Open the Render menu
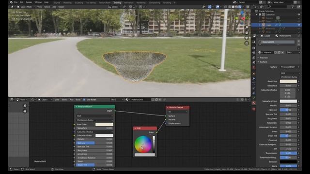The image size is (310, 174). point(29,2)
